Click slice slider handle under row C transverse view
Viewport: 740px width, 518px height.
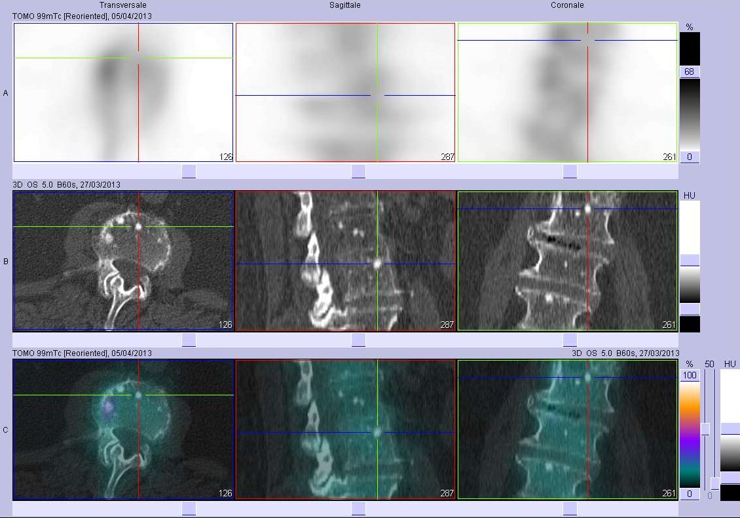coord(189,509)
